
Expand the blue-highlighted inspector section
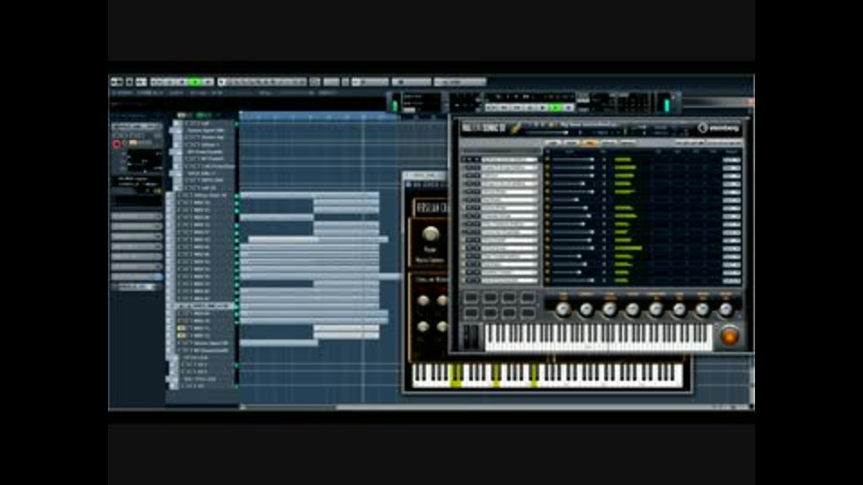tap(137, 277)
